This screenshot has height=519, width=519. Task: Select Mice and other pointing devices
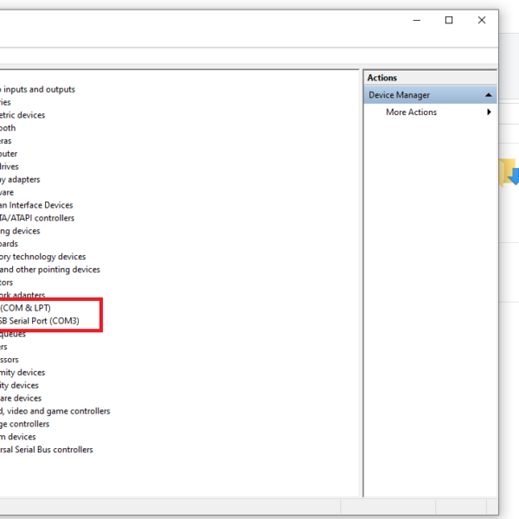pos(50,269)
